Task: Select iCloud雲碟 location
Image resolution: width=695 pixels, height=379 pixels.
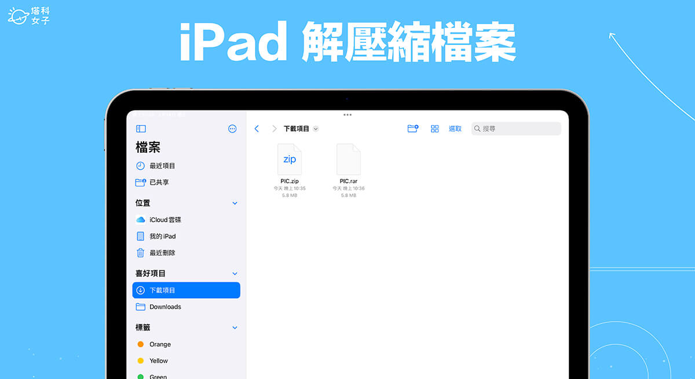Action: [165, 220]
